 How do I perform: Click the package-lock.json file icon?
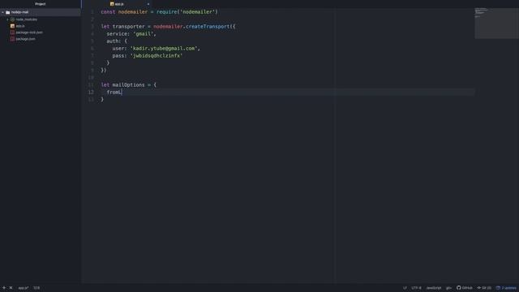[13, 32]
